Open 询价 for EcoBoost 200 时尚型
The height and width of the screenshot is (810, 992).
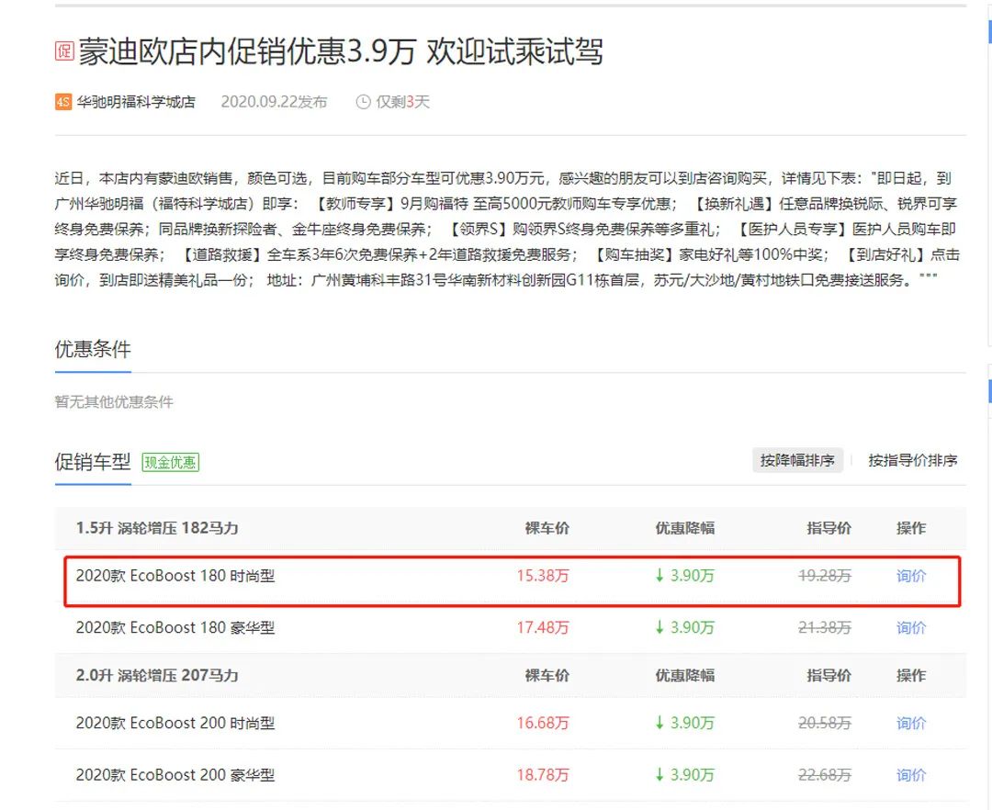[910, 724]
